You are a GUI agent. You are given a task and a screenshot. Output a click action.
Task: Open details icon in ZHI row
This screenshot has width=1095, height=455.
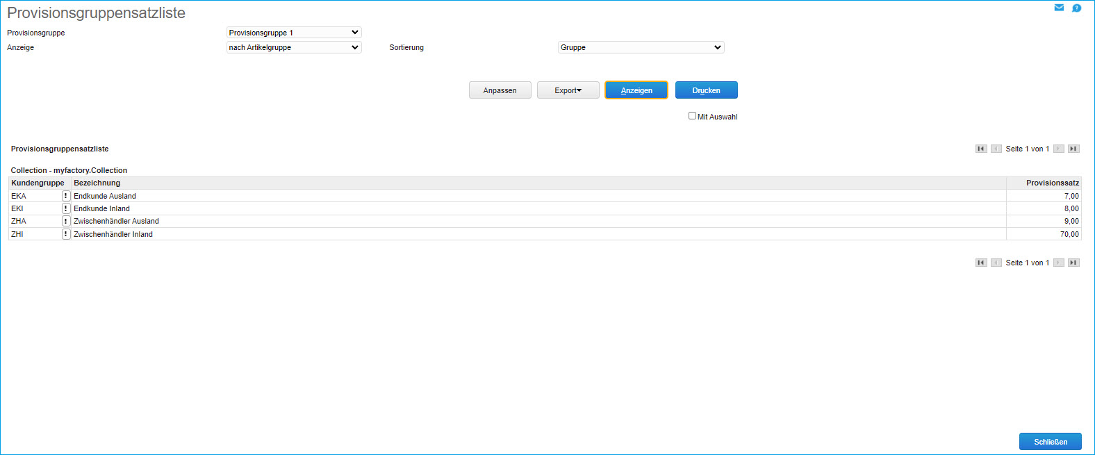tap(66, 234)
